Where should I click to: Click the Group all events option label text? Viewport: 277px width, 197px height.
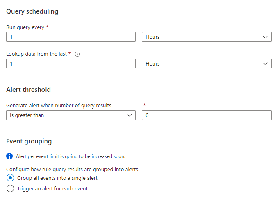point(57,178)
